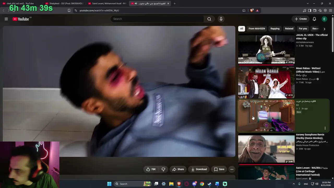This screenshot has width=334, height=188.
Task: Open the account avatar menu
Action: tap(324, 19)
